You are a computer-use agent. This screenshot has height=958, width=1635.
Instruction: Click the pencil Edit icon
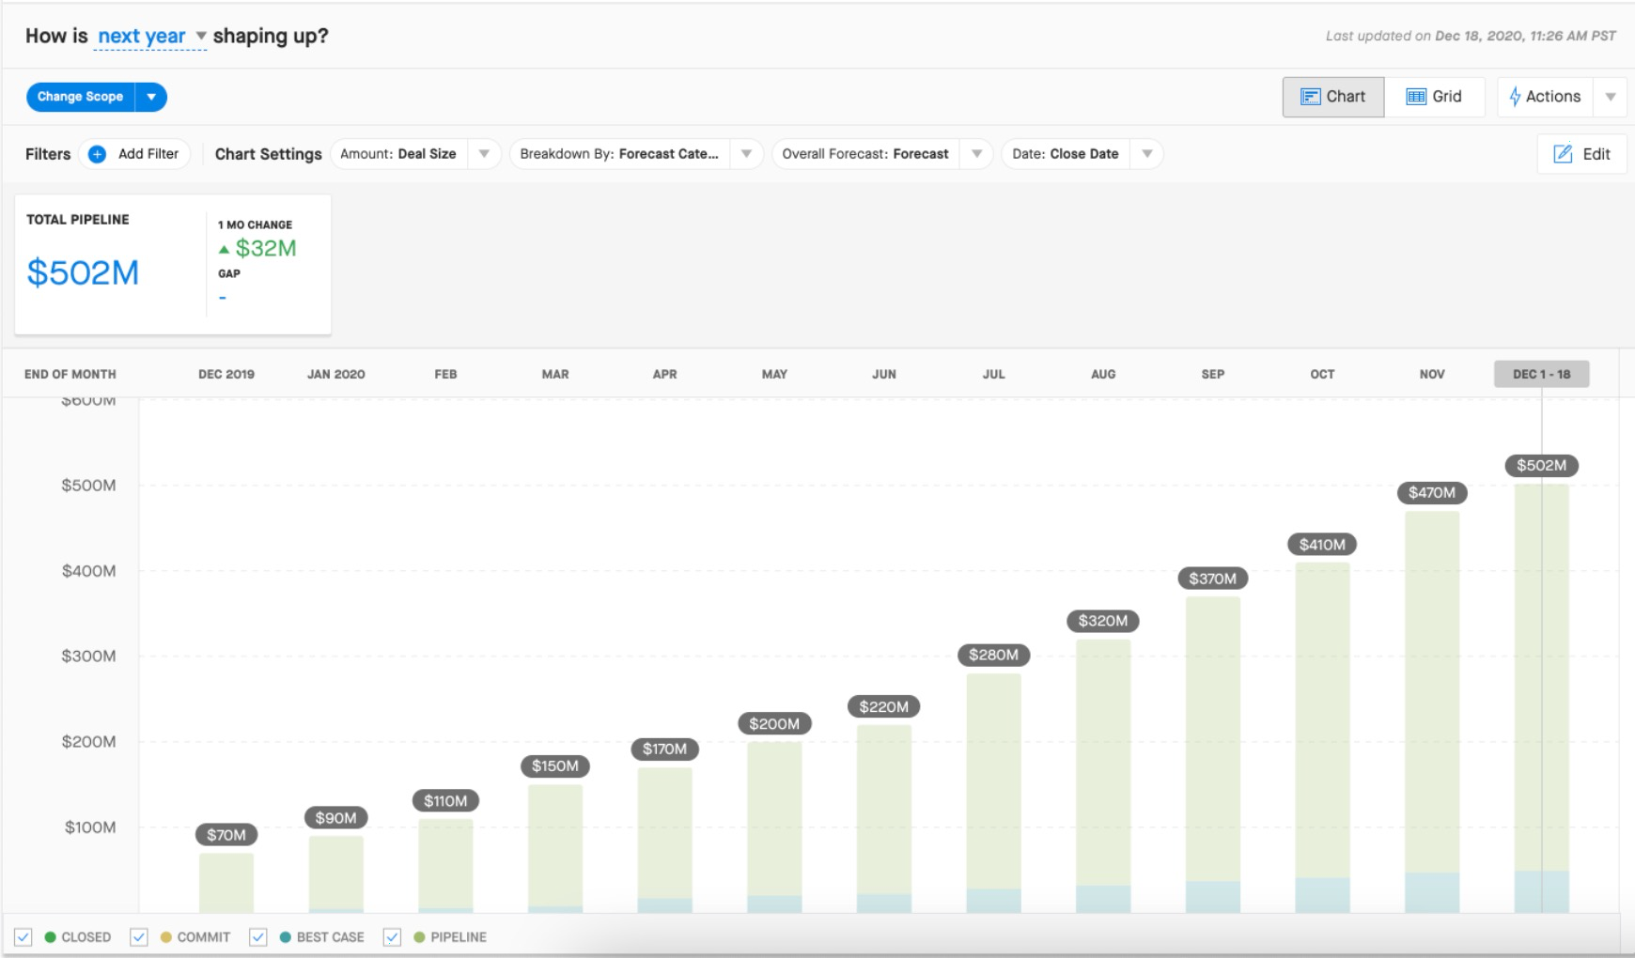(x=1563, y=154)
